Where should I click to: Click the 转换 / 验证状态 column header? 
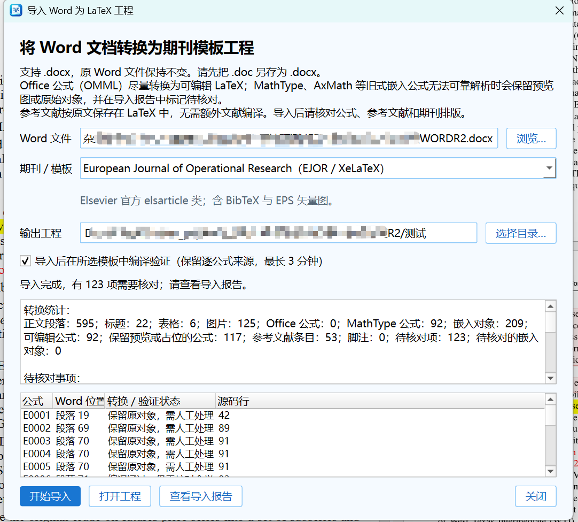coord(160,401)
